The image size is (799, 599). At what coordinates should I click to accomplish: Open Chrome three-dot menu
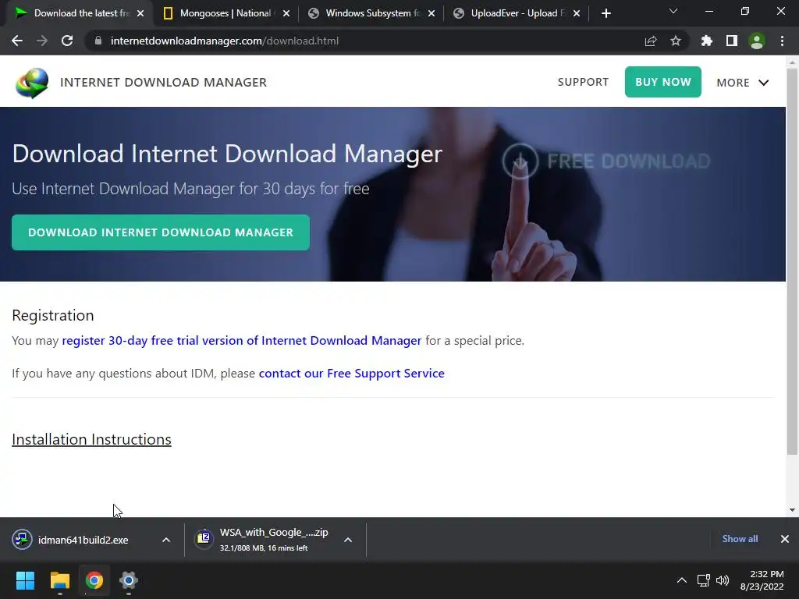click(782, 41)
